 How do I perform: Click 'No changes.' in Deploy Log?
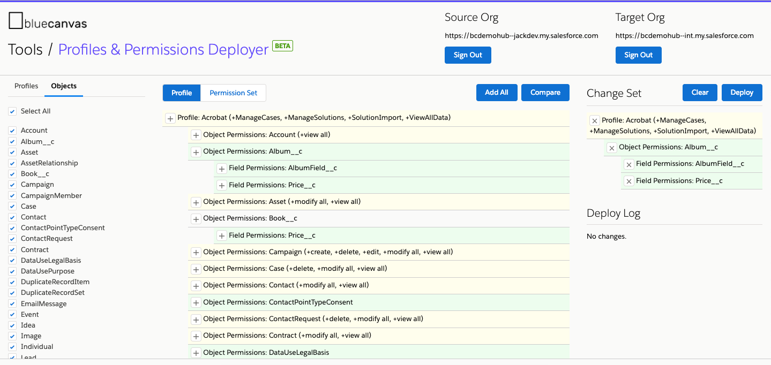click(x=607, y=236)
